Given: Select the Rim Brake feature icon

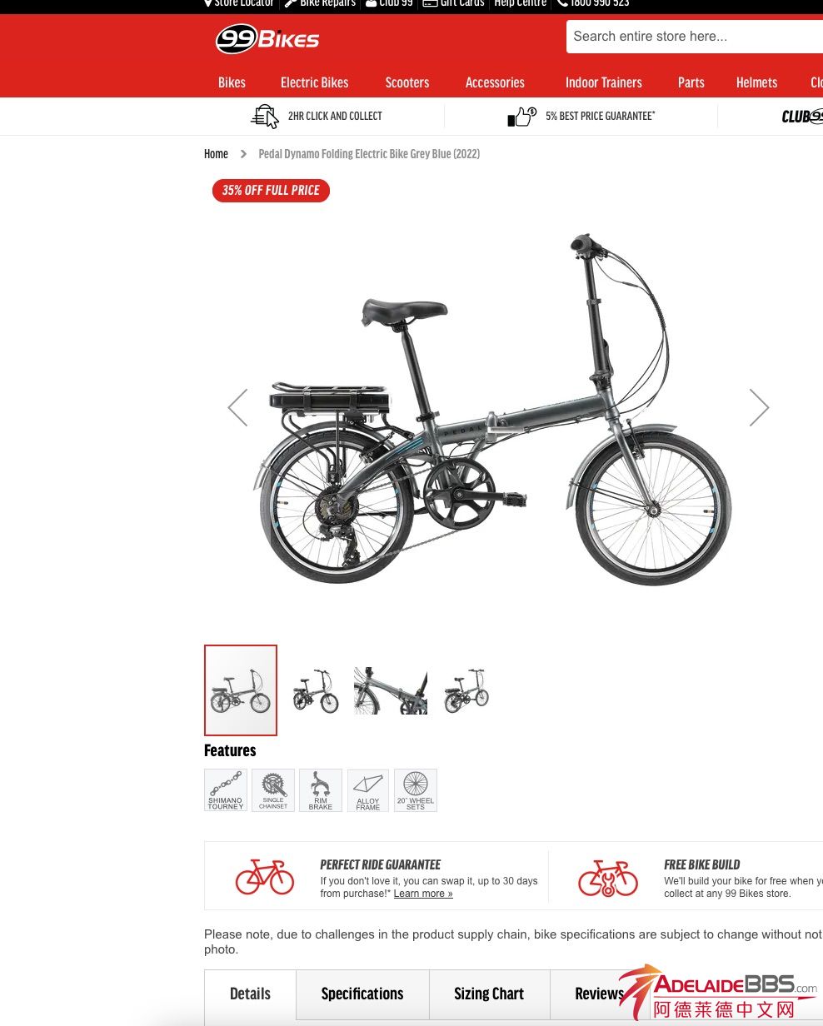Looking at the screenshot, I should (x=321, y=790).
